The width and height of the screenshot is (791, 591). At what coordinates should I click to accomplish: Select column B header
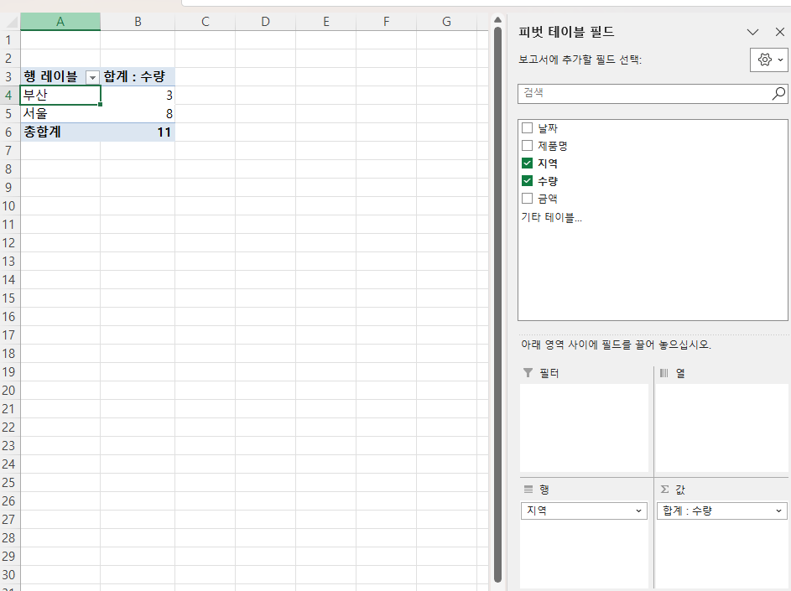point(138,22)
